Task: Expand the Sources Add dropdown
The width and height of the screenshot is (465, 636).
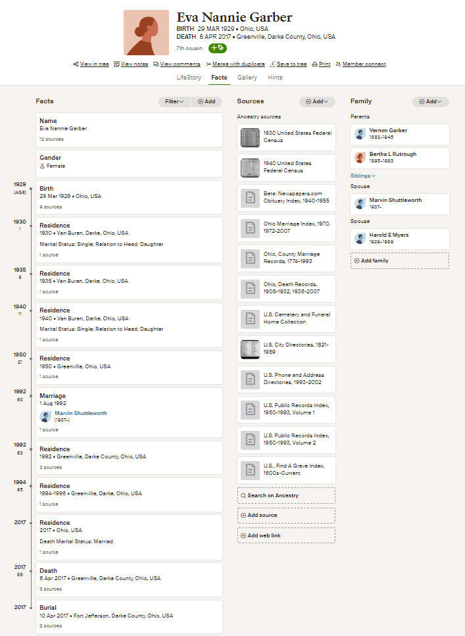Action: [317, 102]
